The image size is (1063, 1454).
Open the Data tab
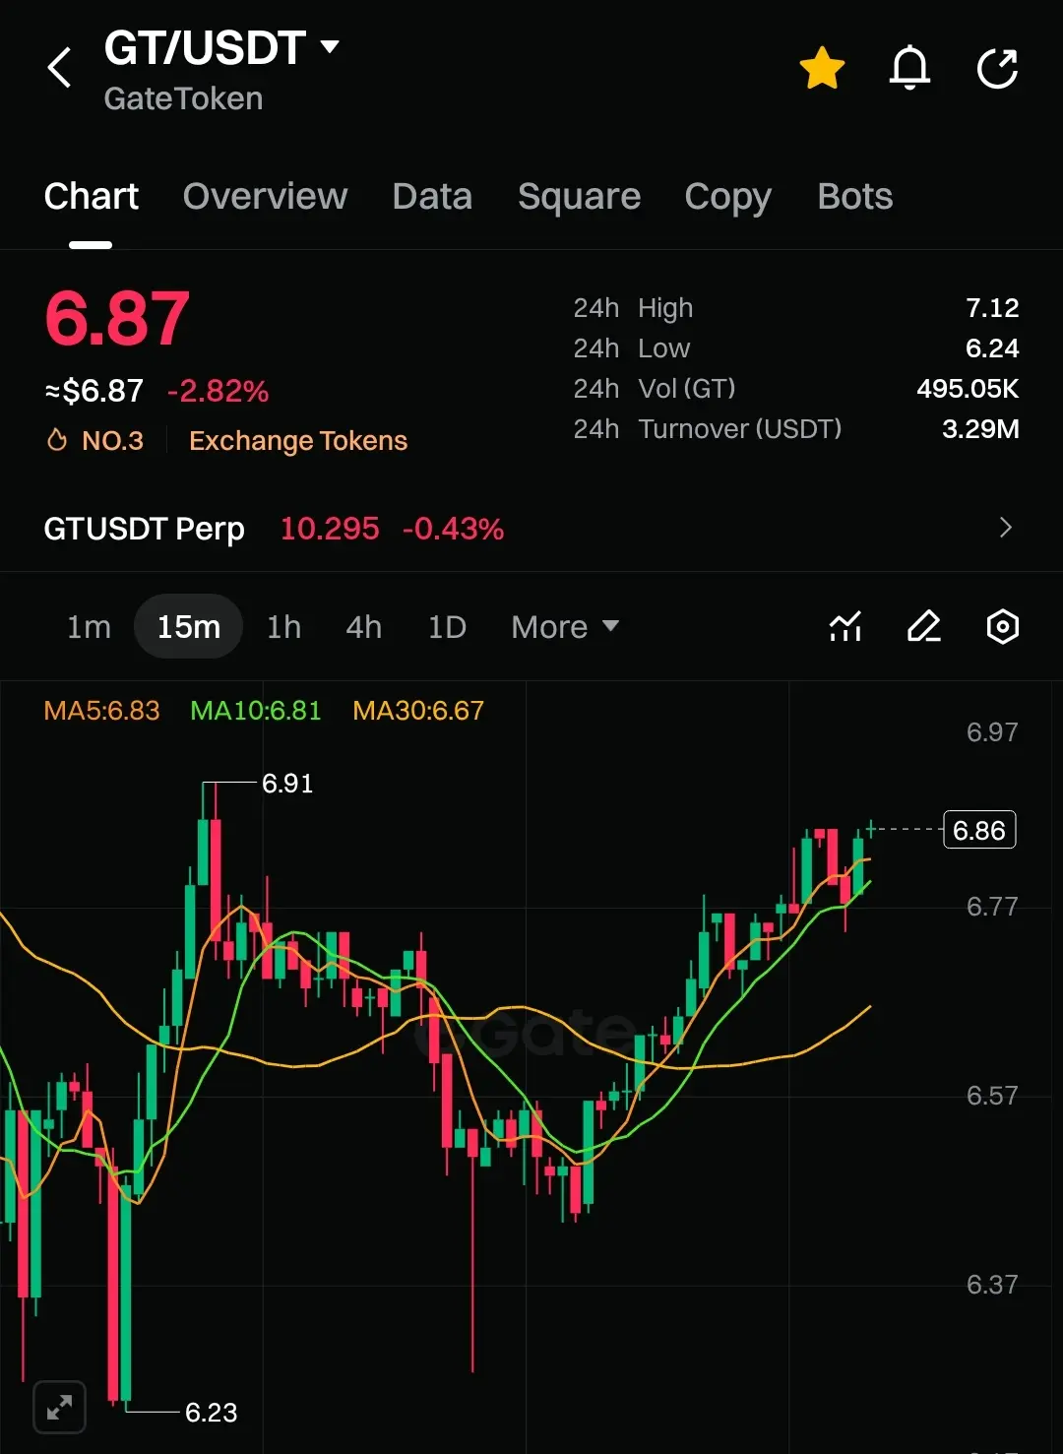pyautogui.click(x=432, y=197)
